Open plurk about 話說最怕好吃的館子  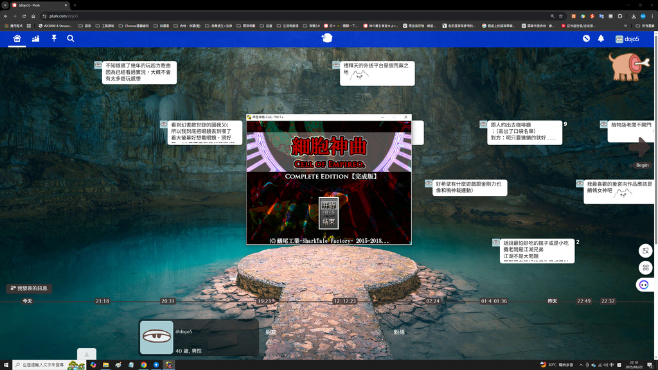coord(537,251)
